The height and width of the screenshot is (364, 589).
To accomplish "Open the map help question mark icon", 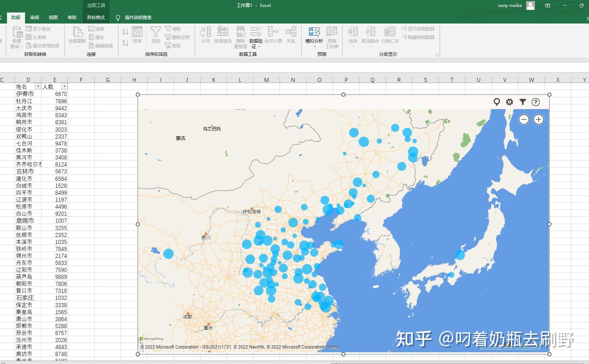I will (536, 102).
